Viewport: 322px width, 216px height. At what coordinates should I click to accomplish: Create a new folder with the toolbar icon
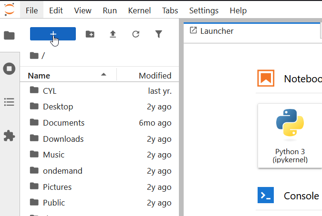pyautogui.click(x=90, y=34)
